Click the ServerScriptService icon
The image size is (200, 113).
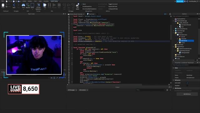click(x=176, y=29)
